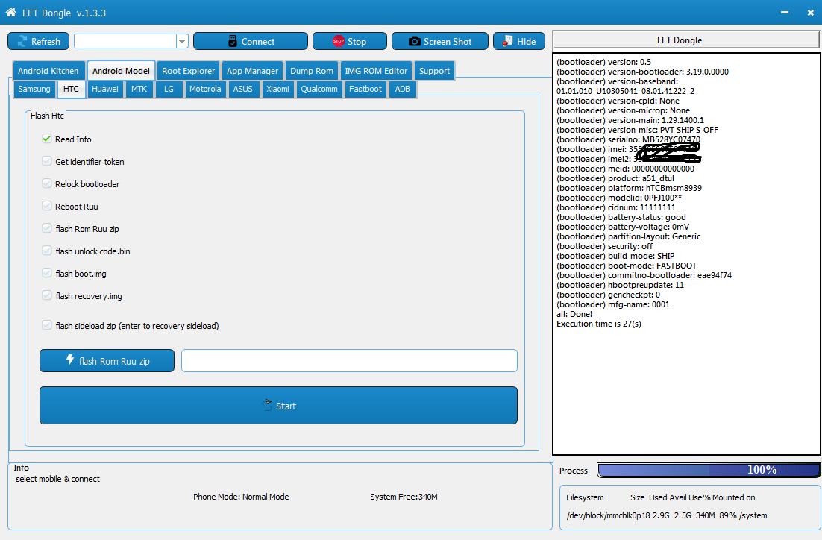This screenshot has width=822, height=540.
Task: Open the Support tab
Action: [x=435, y=71]
